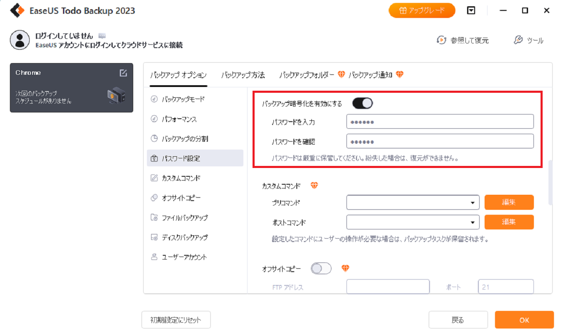Click the user account avatar icon

pos(19,40)
